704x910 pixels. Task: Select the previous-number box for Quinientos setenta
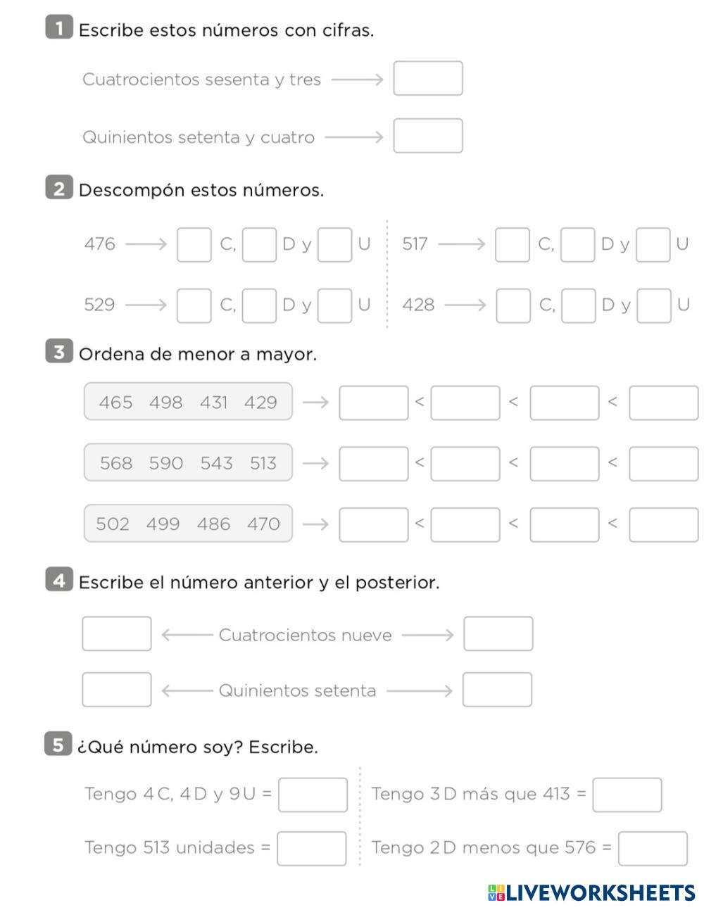[x=117, y=689]
